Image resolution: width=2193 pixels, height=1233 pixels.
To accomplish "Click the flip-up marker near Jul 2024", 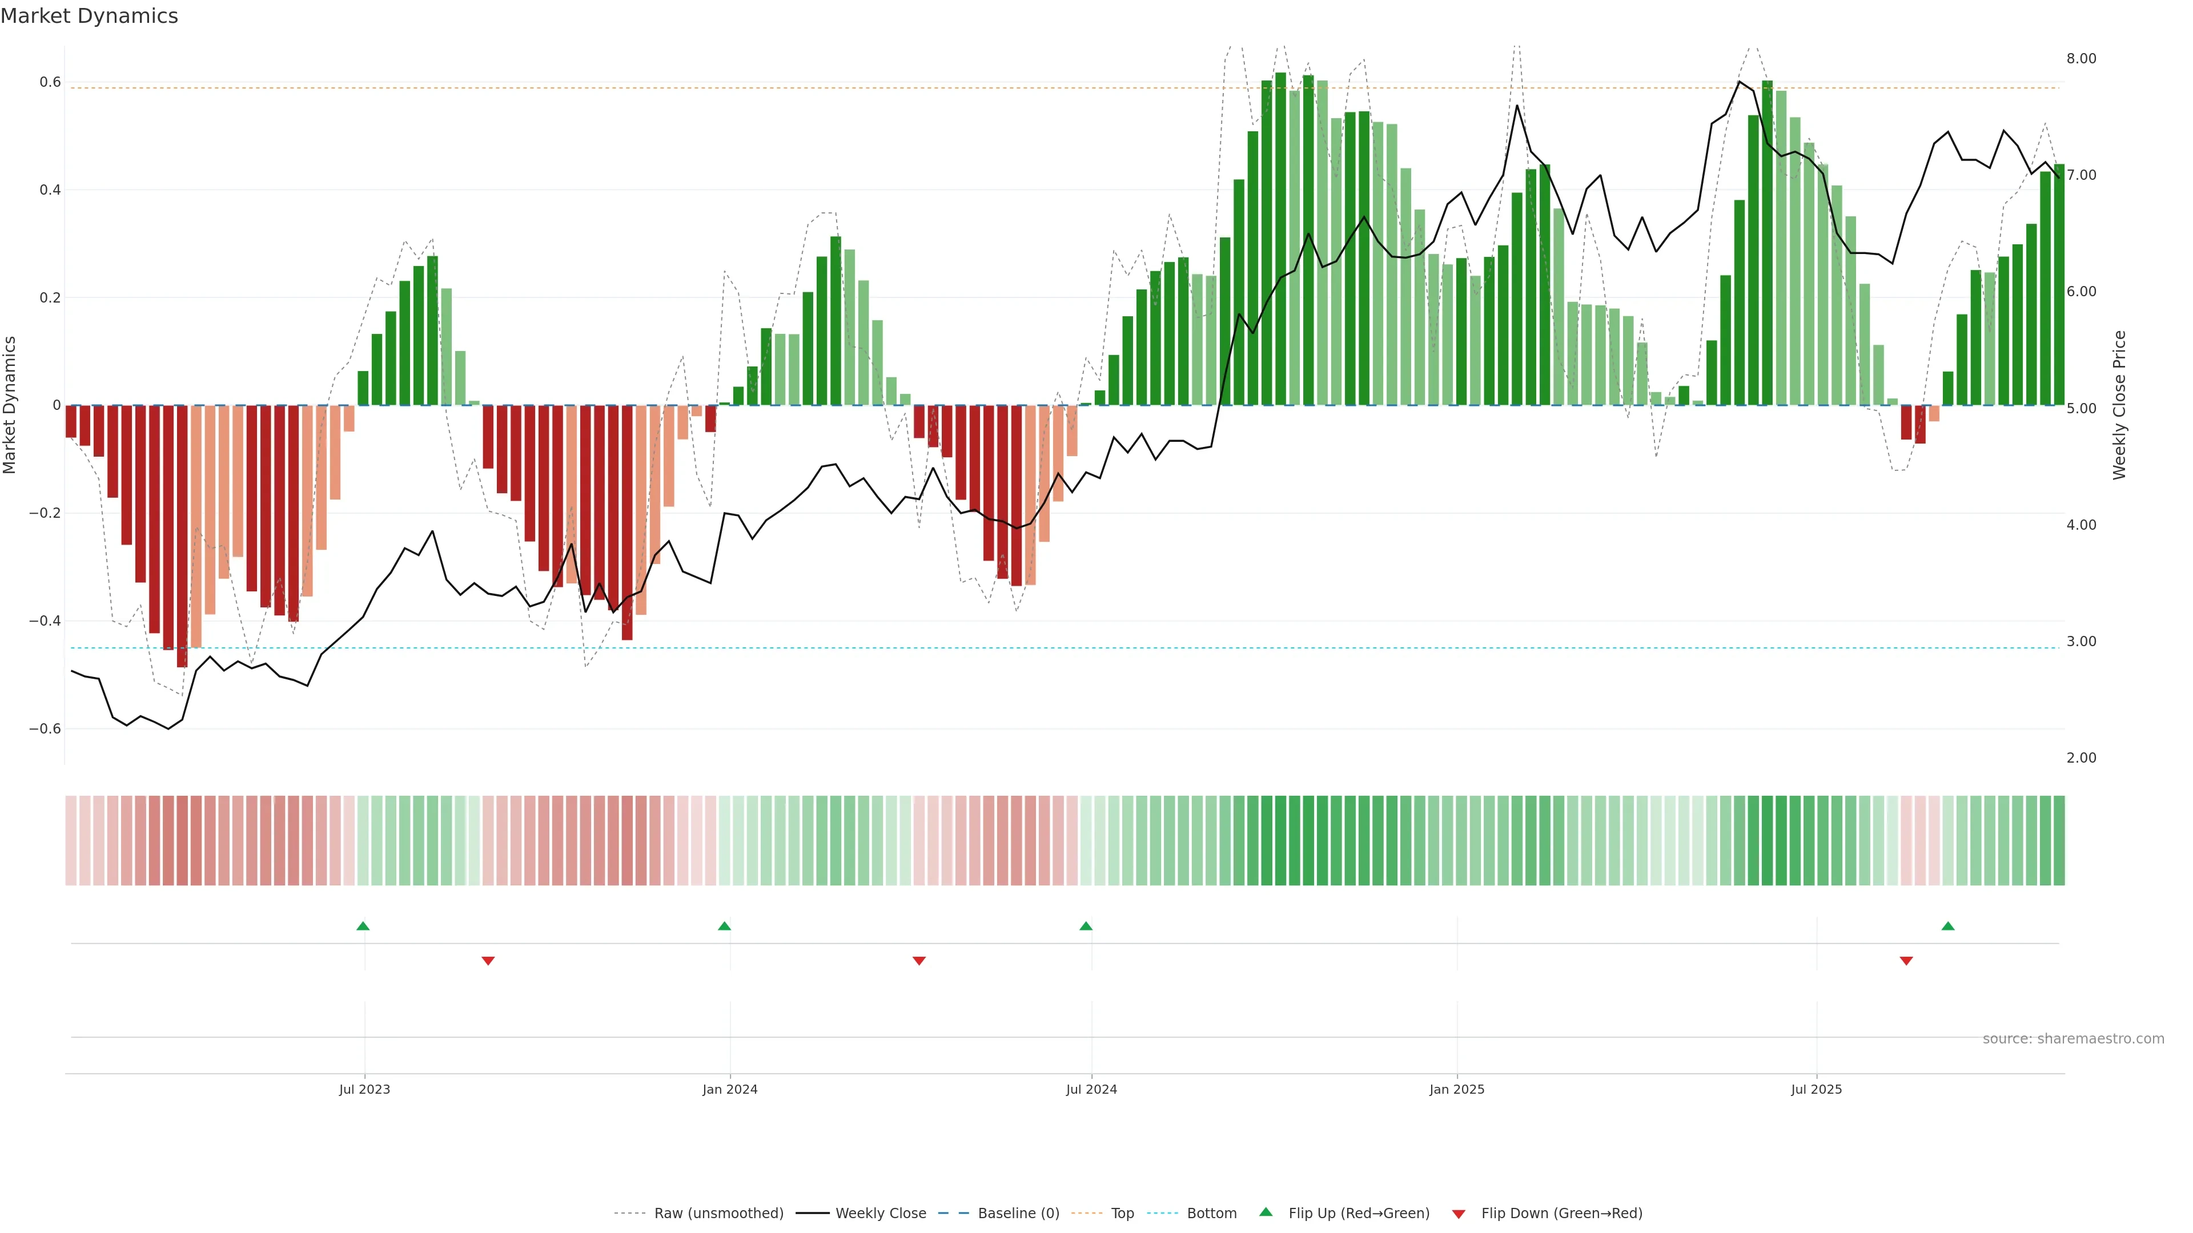I will [1086, 926].
